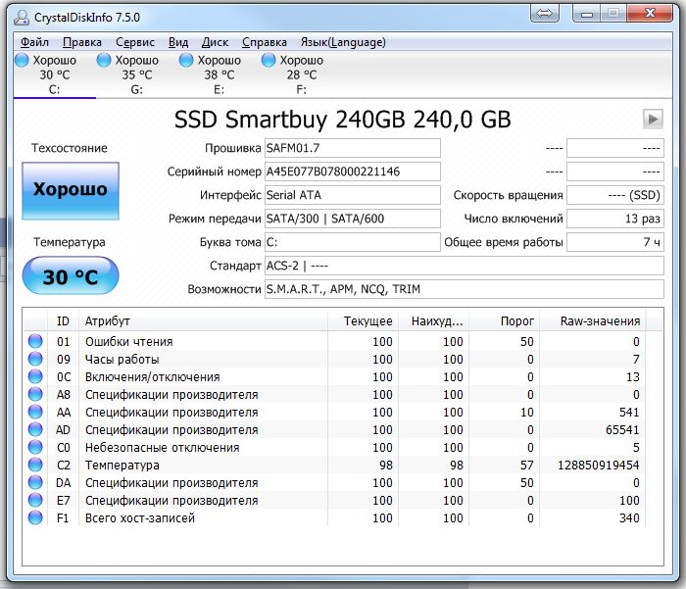Click status icon of attribute AA row
The width and height of the screenshot is (686, 589).
(35, 412)
